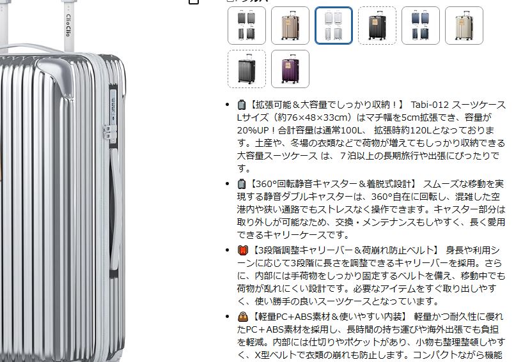The image size is (523, 362).
Task: Click luggage emoji beside 拡張可能＆大容量 bullet
Action: 242,105
